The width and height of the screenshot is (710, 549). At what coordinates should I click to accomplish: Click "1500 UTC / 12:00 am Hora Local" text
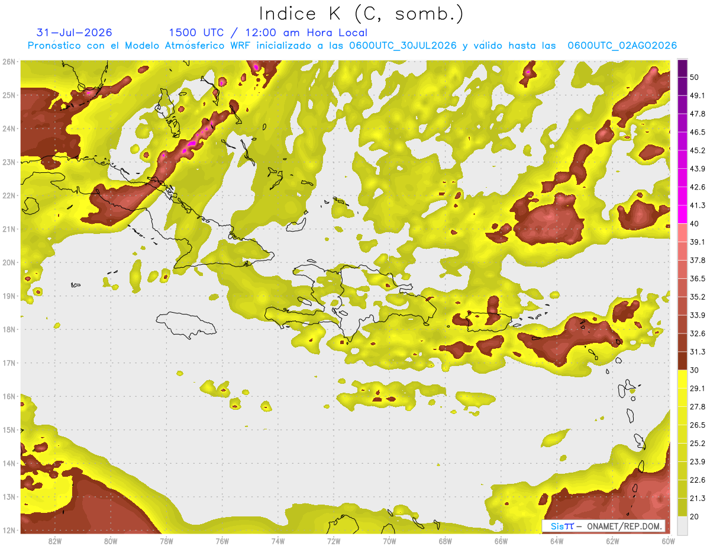point(268,33)
